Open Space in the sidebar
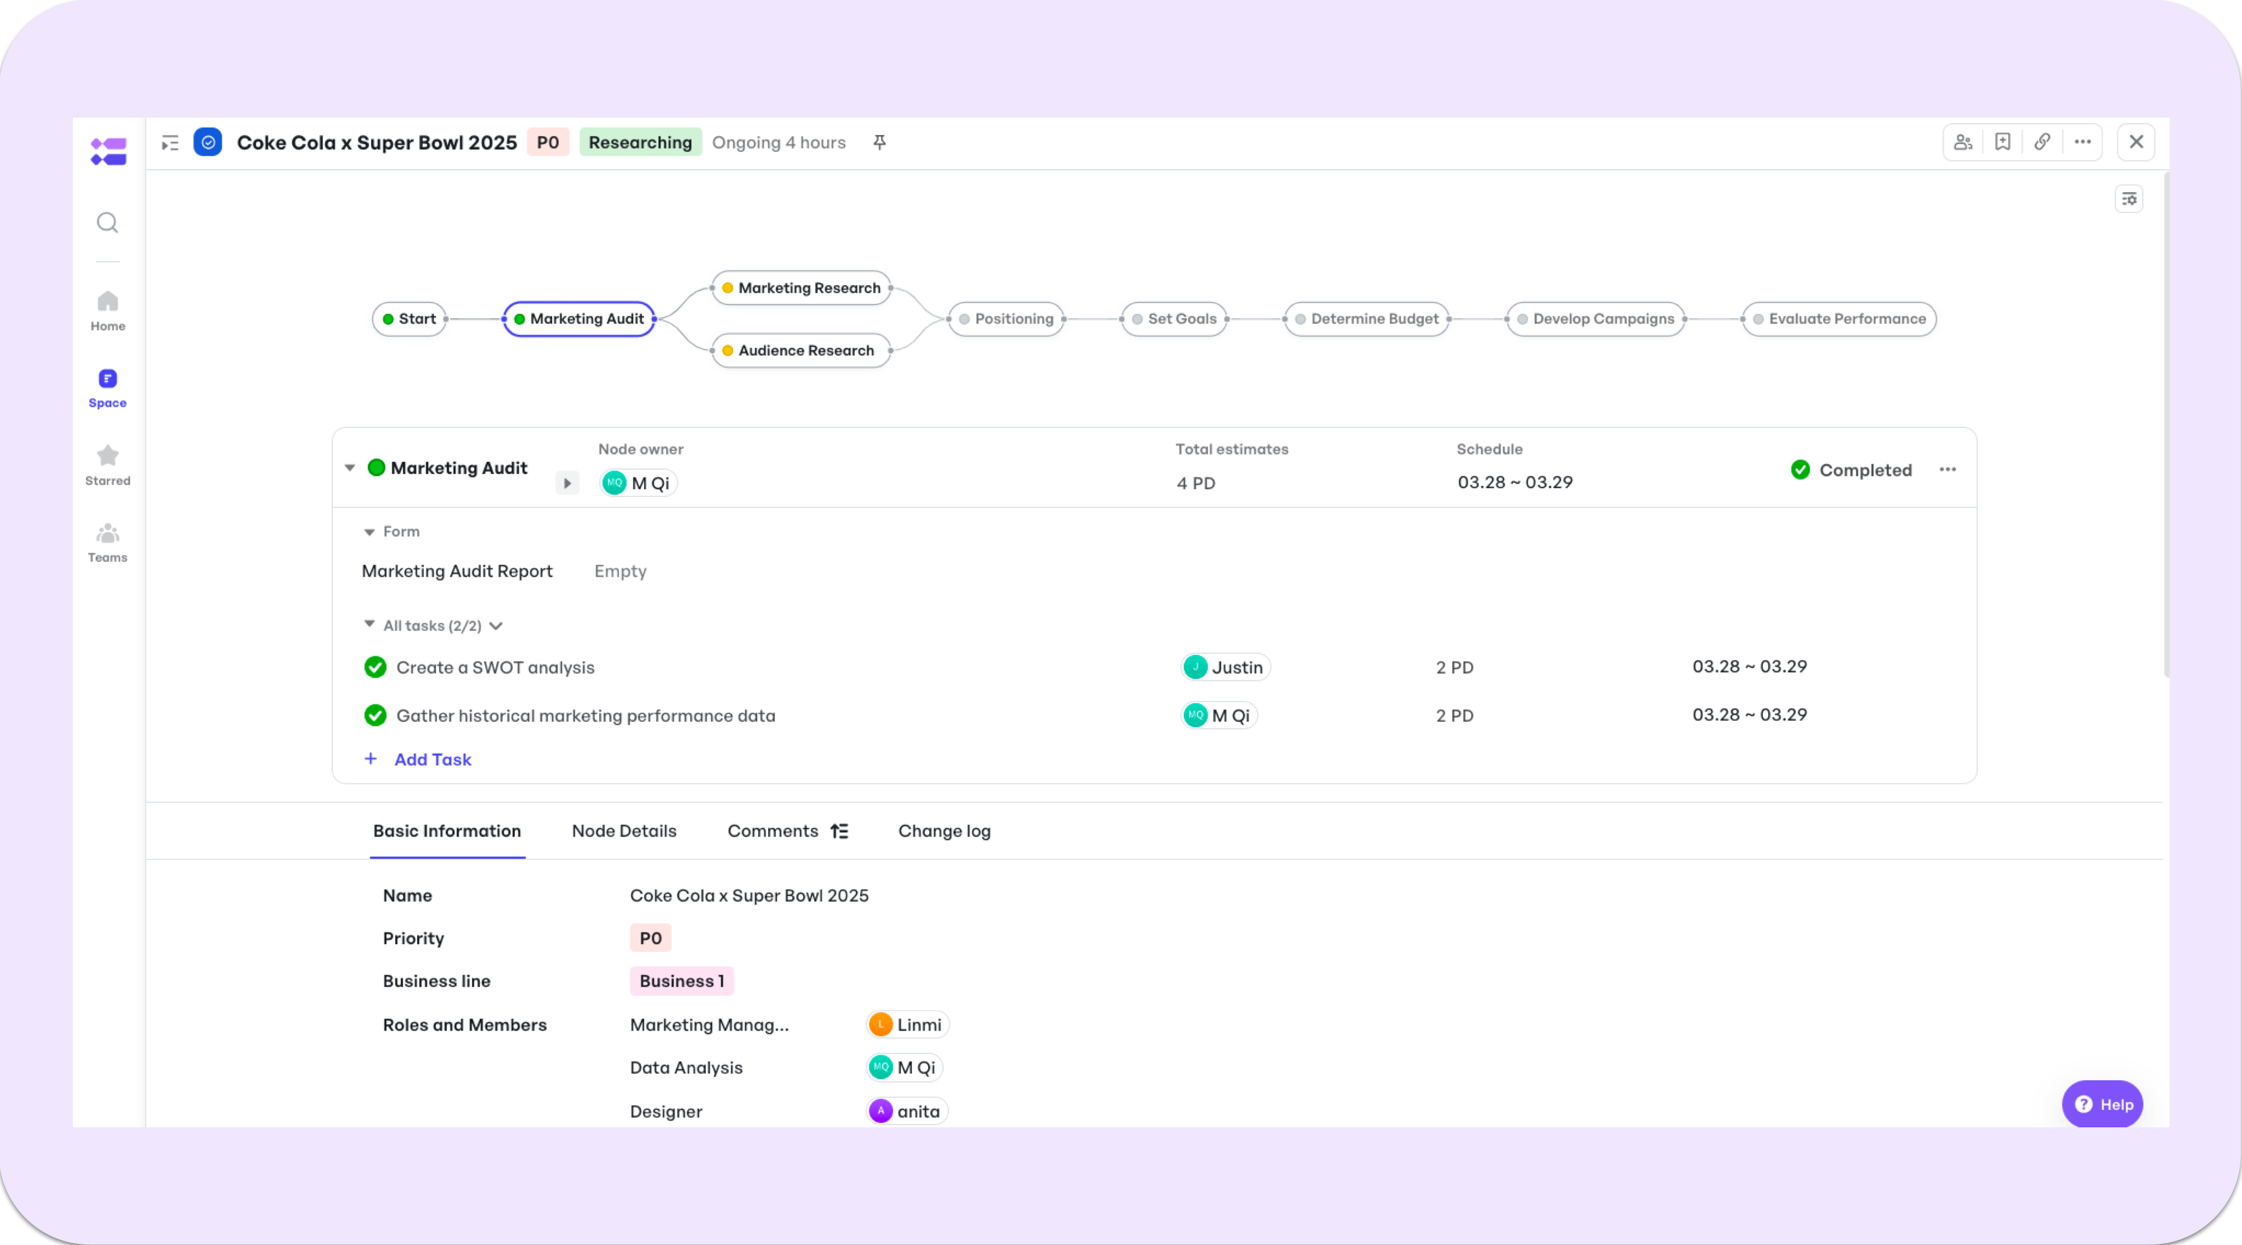The height and width of the screenshot is (1245, 2242). [108, 388]
